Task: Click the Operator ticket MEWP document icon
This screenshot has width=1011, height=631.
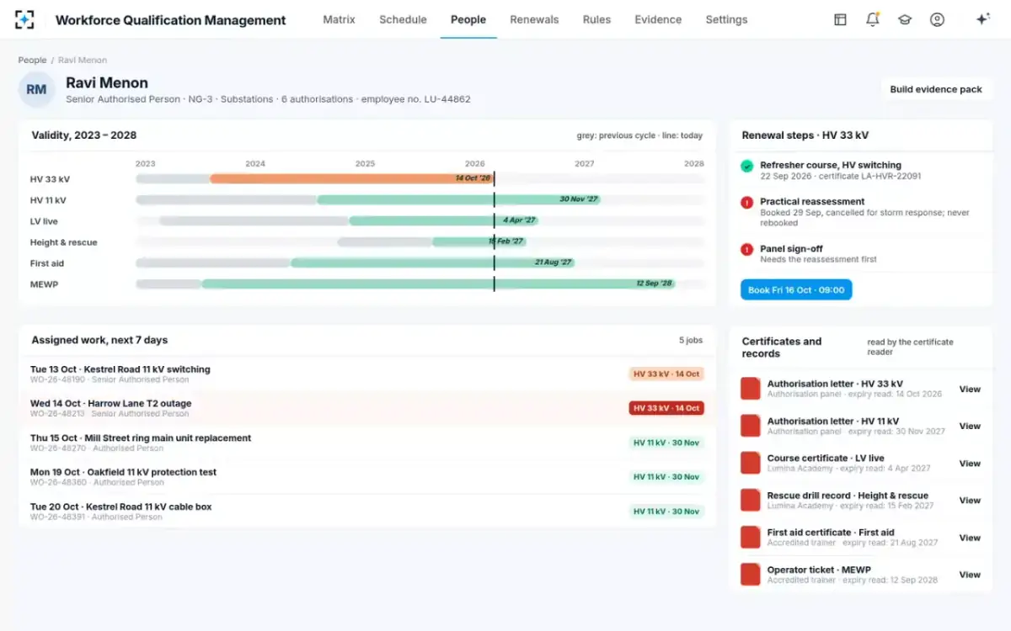Action: tap(750, 575)
